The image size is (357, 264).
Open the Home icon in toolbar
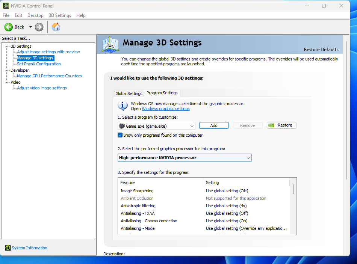pos(56,27)
